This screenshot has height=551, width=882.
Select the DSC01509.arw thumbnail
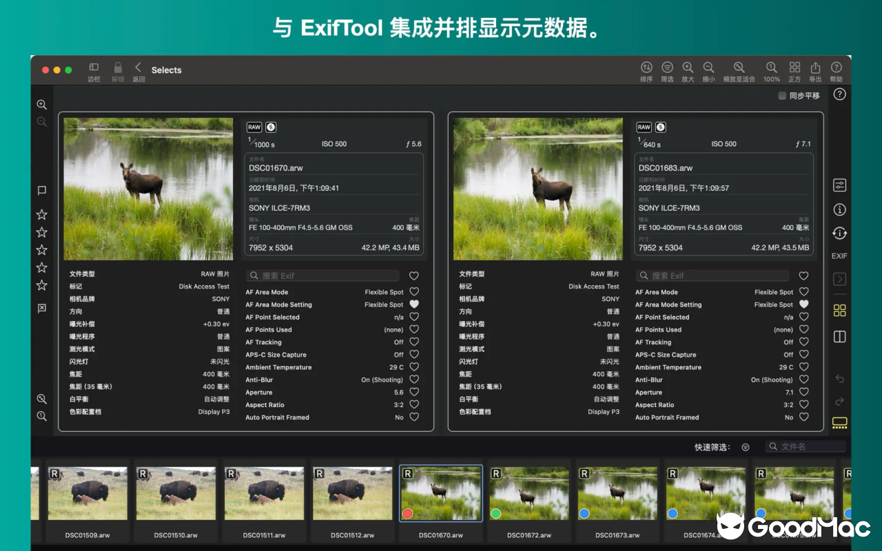pos(88,493)
